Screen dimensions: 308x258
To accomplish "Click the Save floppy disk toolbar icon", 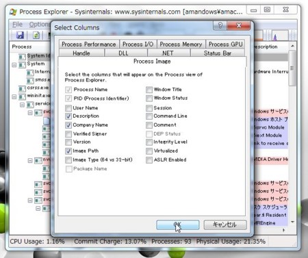I will pyautogui.click(x=20, y=35).
